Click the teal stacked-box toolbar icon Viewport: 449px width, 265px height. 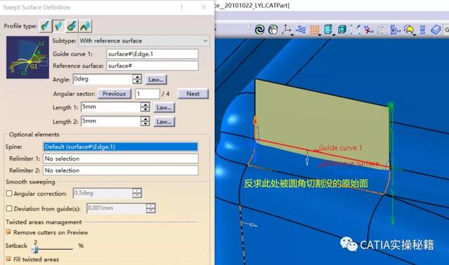[328, 29]
